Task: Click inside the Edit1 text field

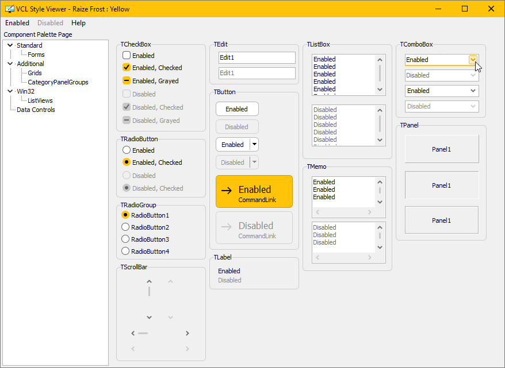Action: [257, 57]
